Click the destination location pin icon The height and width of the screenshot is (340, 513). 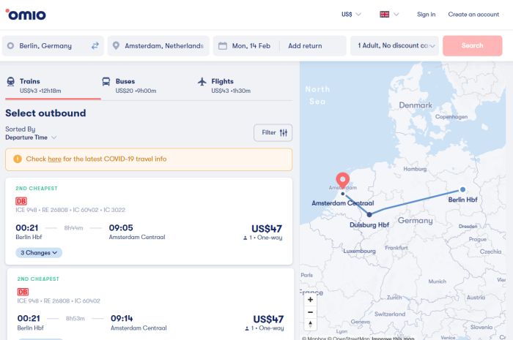(x=116, y=45)
